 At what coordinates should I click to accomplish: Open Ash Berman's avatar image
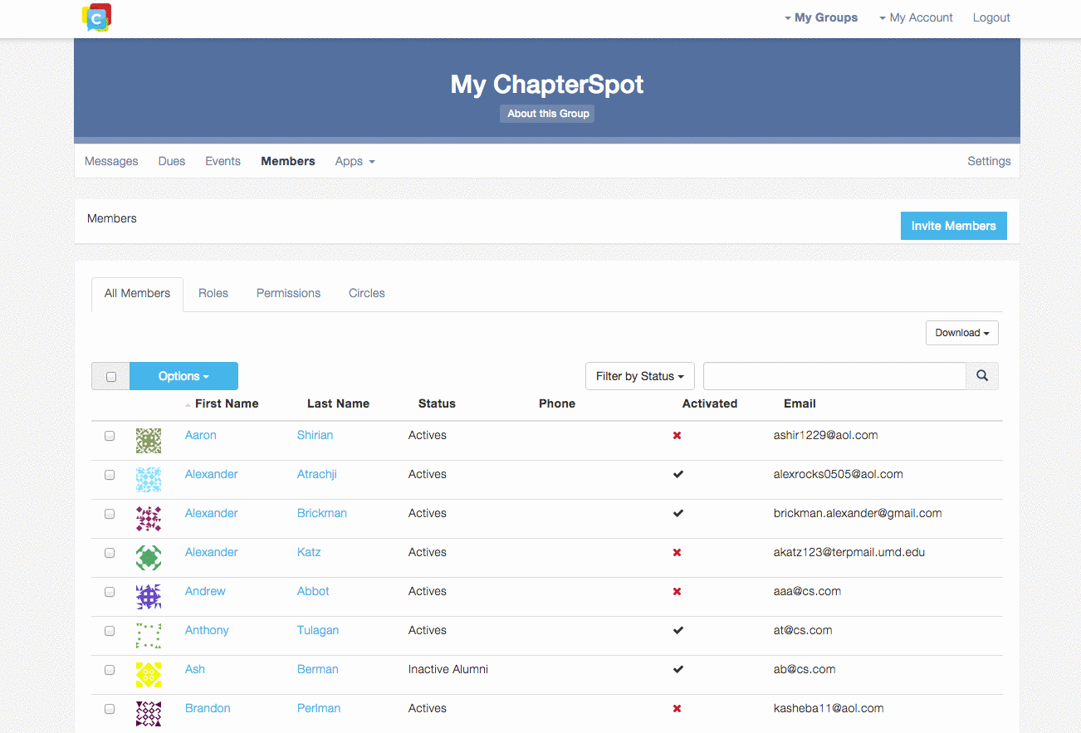(149, 675)
